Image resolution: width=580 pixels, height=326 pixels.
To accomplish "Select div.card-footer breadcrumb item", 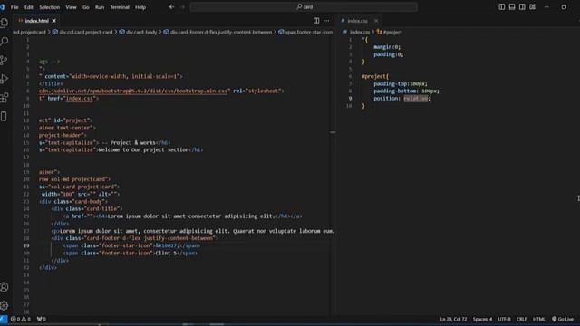I will 220,33.
